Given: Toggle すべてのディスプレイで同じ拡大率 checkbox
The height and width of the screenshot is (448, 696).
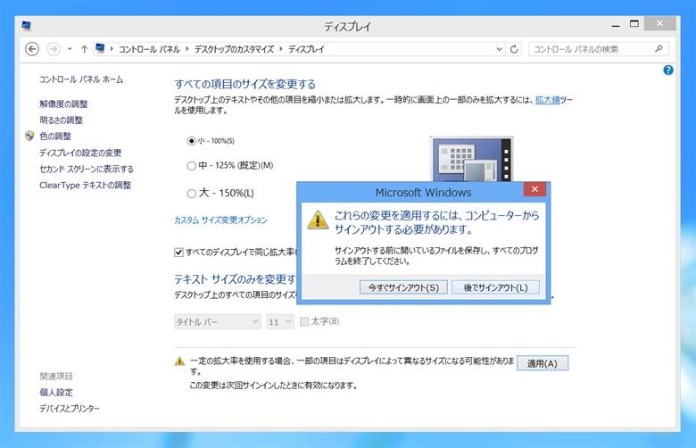Looking at the screenshot, I should (x=178, y=253).
